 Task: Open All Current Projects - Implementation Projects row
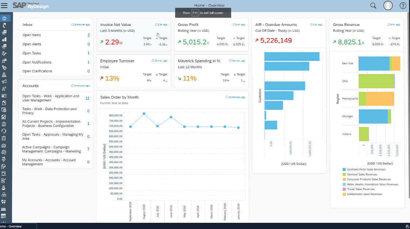point(56,124)
